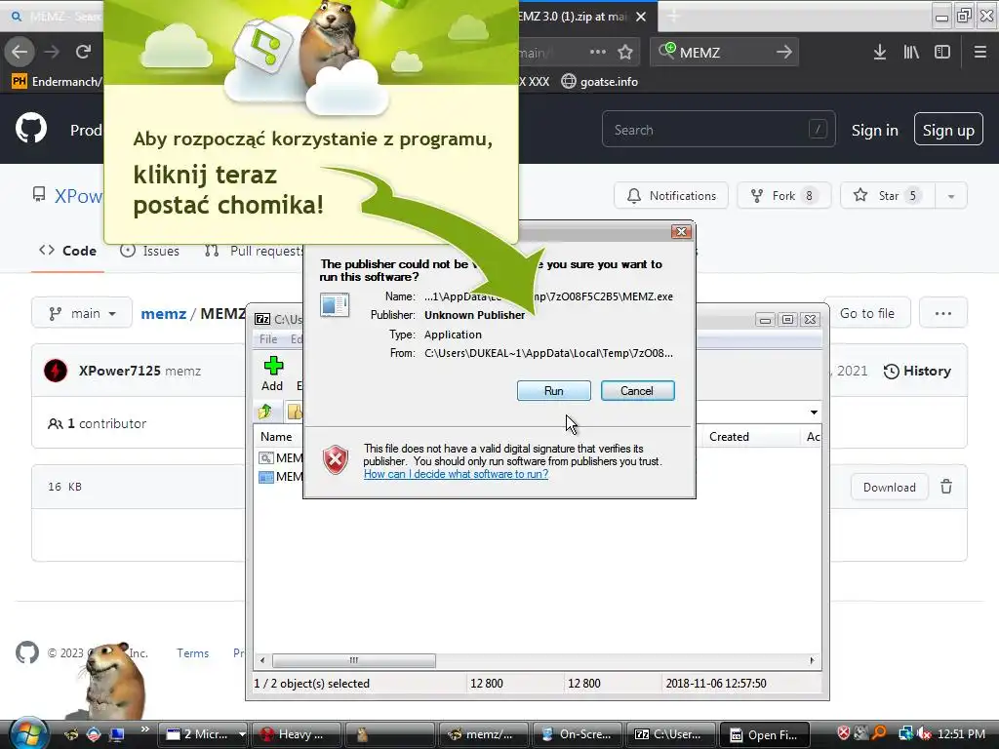Click the 7-Zip scrollbar right arrow
Screen dimensions: 999x749
click(812, 660)
